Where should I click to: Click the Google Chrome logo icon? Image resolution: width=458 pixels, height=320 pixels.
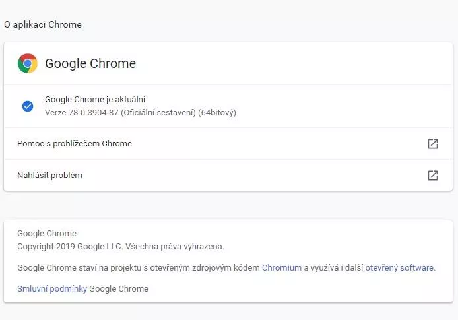(x=28, y=63)
